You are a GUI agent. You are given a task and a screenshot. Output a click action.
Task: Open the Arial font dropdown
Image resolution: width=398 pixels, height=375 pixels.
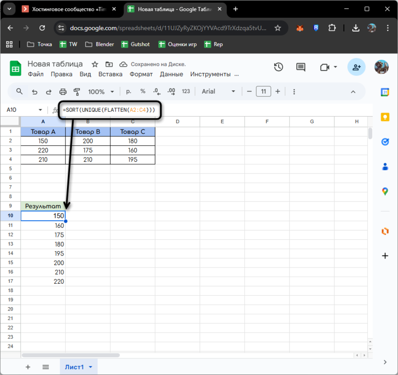click(218, 92)
